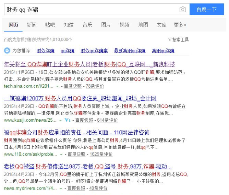Viewport: 229px width, 195px height.
Task: Click the funnel icon beside 搜索工具
Action: tap(170, 40)
